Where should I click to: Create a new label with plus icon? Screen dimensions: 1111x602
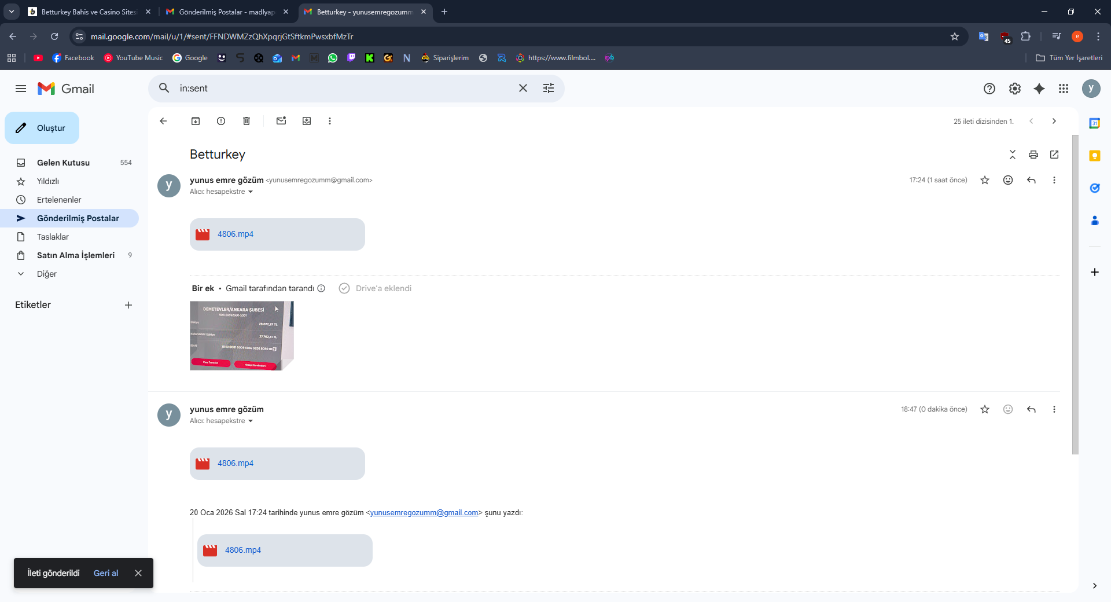(128, 305)
